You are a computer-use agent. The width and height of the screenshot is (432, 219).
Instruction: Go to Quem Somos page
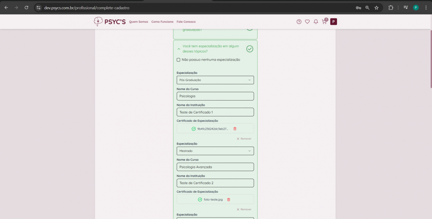(x=139, y=22)
